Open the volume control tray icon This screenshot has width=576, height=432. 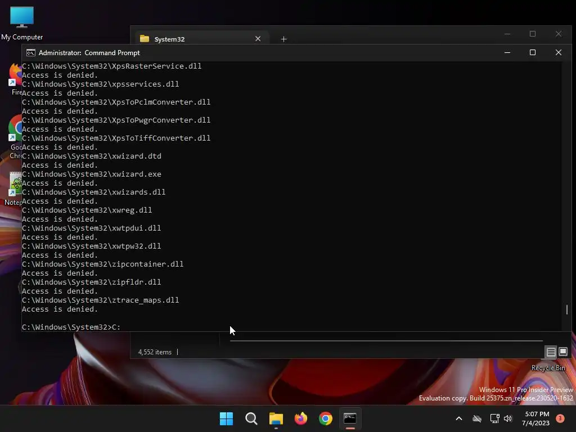[x=508, y=418]
